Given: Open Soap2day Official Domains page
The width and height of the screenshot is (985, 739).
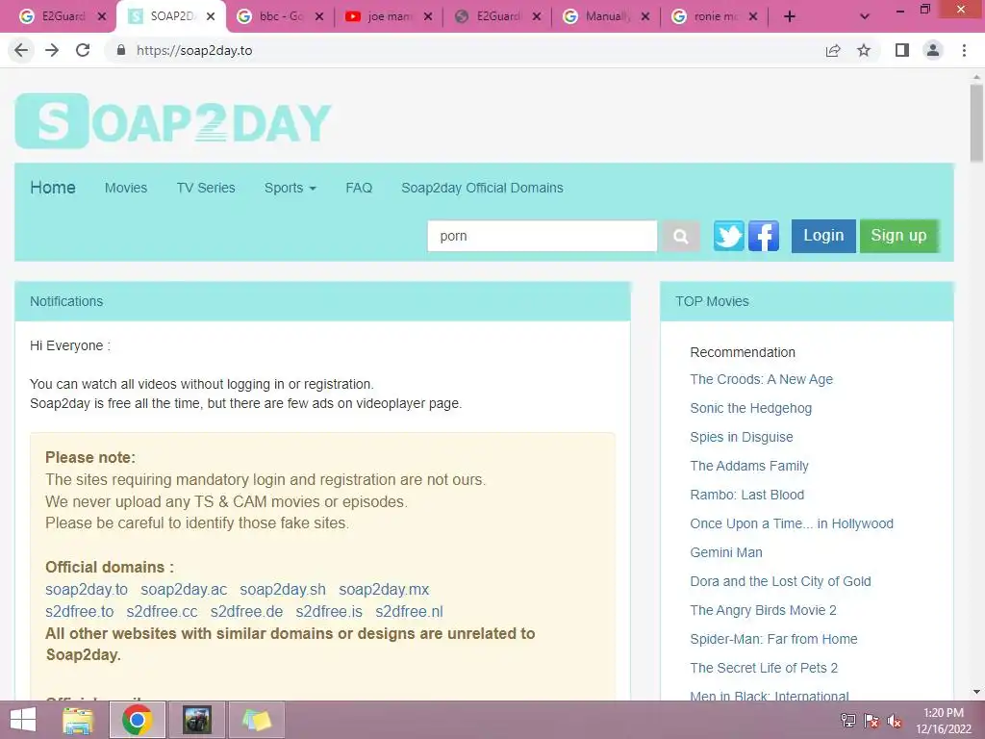Looking at the screenshot, I should tap(483, 188).
